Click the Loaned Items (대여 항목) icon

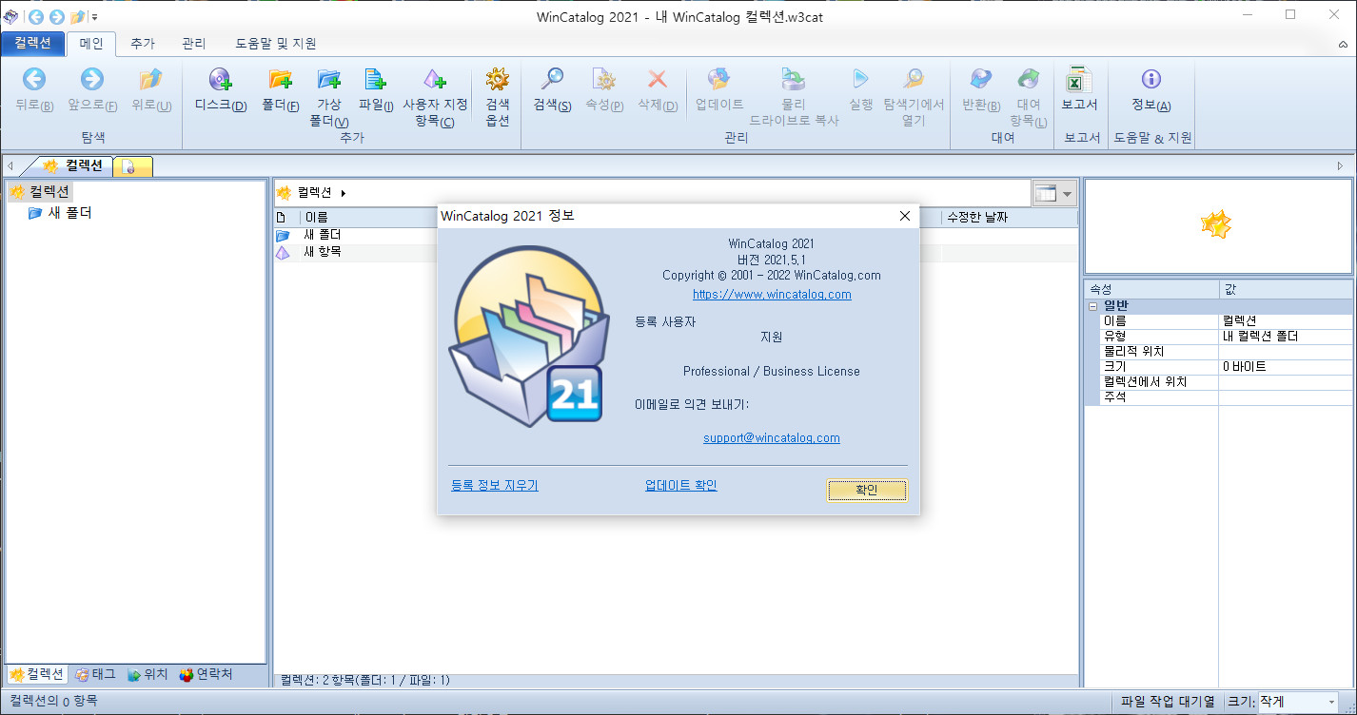[x=1029, y=80]
